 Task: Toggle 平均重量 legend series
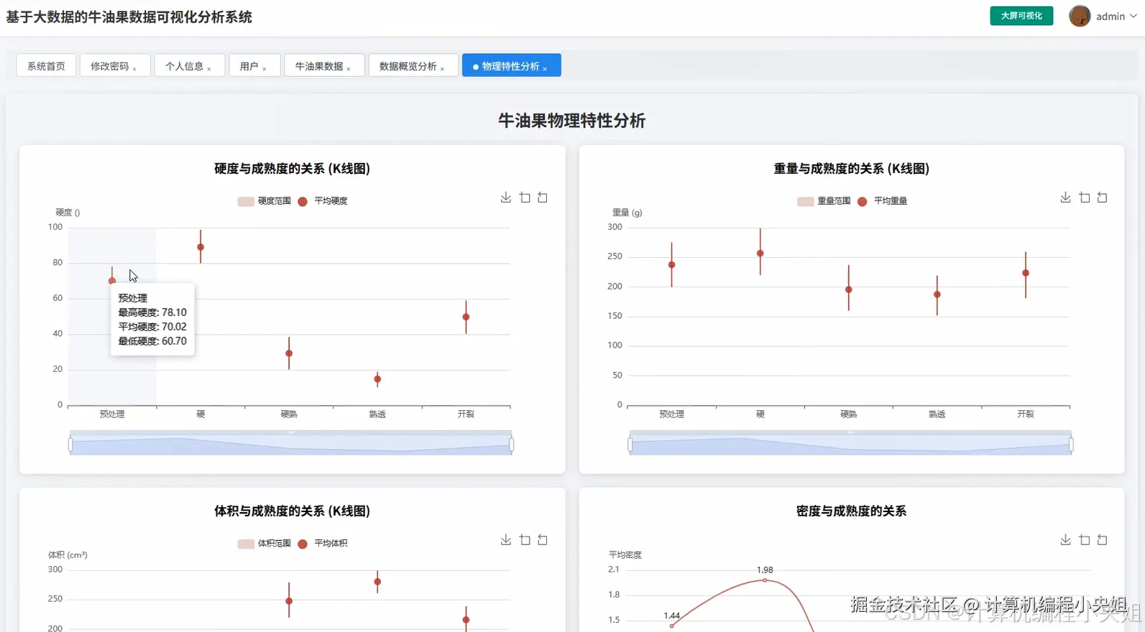pyautogui.click(x=882, y=201)
